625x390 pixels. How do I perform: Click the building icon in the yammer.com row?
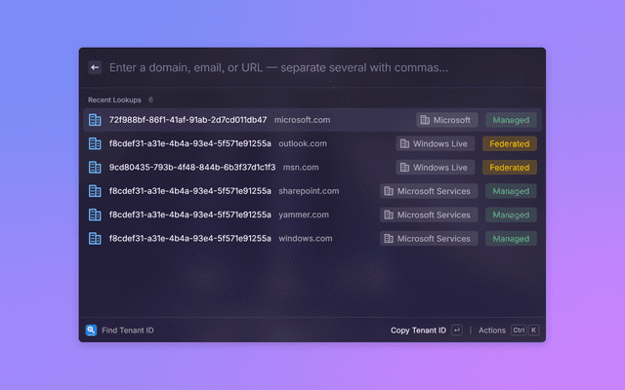click(x=95, y=214)
